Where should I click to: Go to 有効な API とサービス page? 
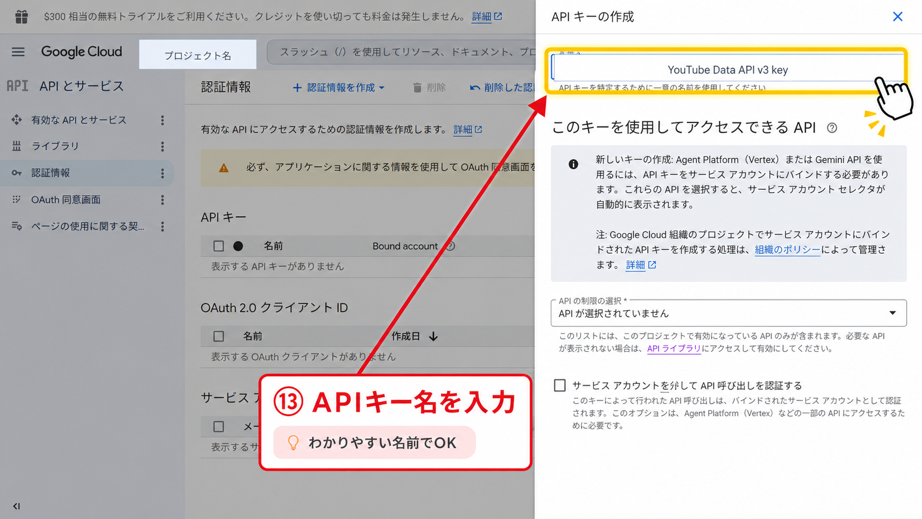pyautogui.click(x=79, y=120)
